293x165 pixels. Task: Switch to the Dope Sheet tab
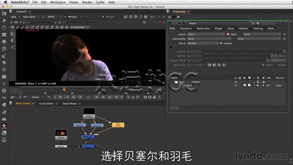69,104
